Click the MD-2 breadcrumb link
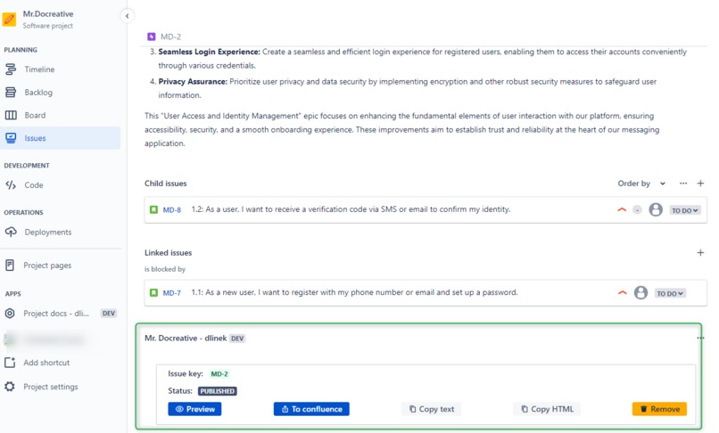 pyautogui.click(x=170, y=37)
